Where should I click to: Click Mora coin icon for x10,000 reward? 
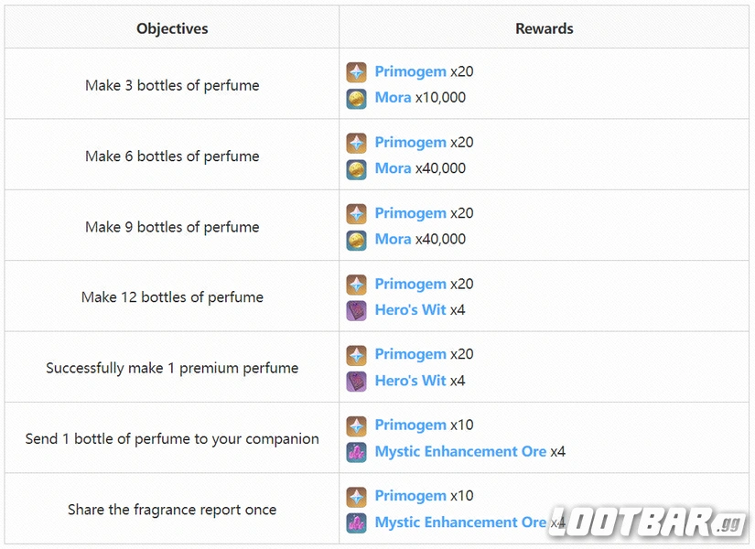(356, 97)
